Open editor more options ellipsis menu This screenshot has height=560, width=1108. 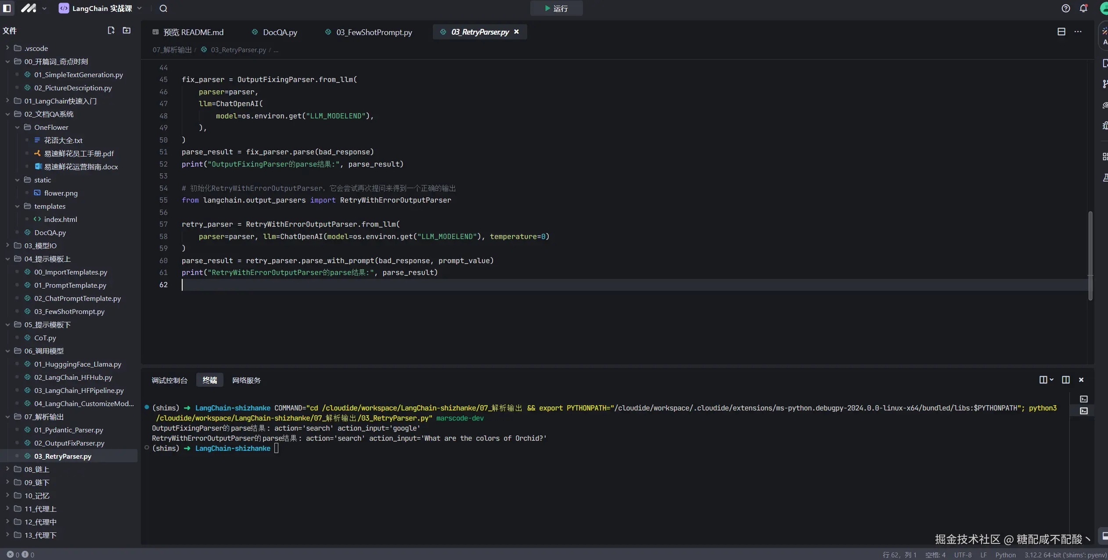tap(1078, 32)
